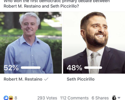Click the name Robert M. Restaino in the question

(x=22, y=6)
